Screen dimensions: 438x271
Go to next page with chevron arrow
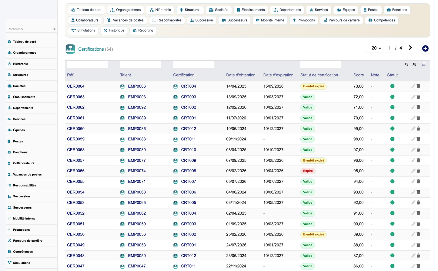(410, 48)
